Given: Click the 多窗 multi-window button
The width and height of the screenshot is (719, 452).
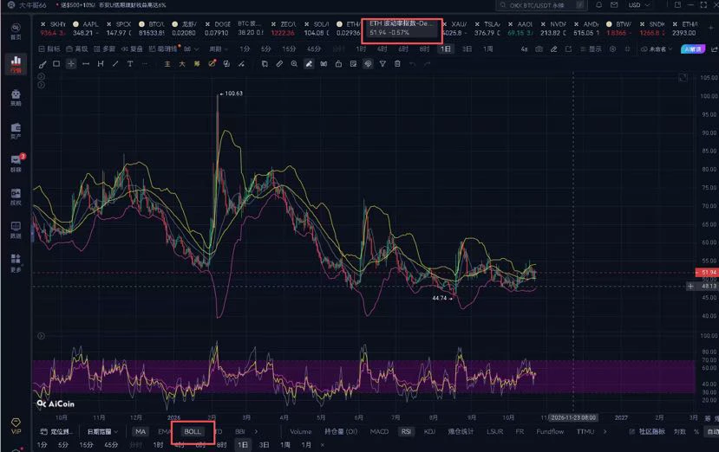Looking at the screenshot, I should tap(105, 48).
